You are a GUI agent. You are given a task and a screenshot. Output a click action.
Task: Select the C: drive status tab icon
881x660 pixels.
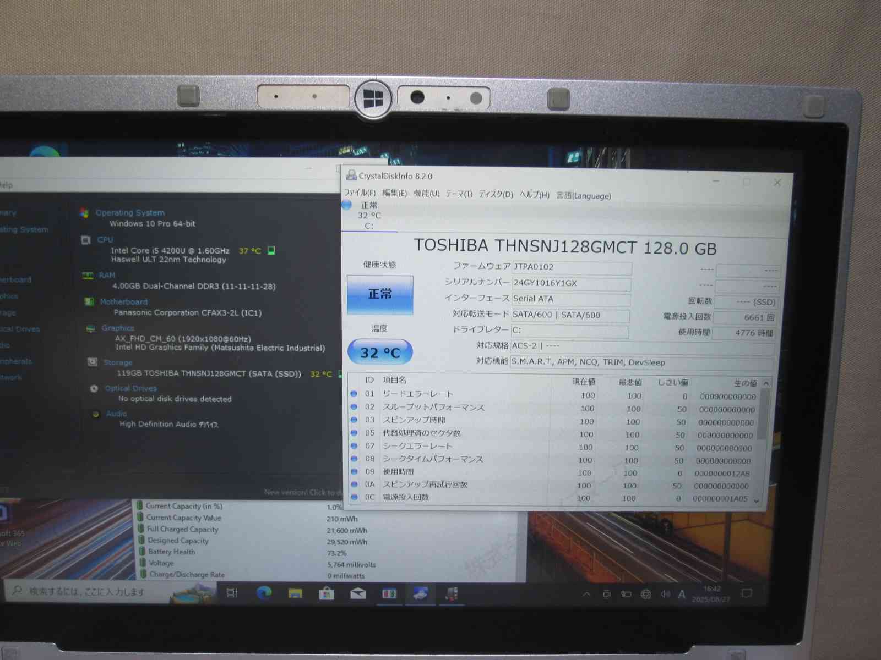(347, 205)
